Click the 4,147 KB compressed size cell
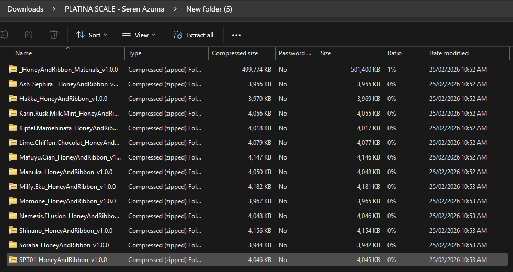513x272 pixels. (260, 157)
